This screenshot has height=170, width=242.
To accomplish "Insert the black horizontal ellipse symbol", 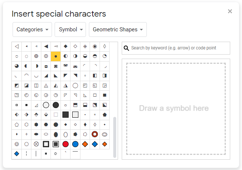I will [36, 134].
